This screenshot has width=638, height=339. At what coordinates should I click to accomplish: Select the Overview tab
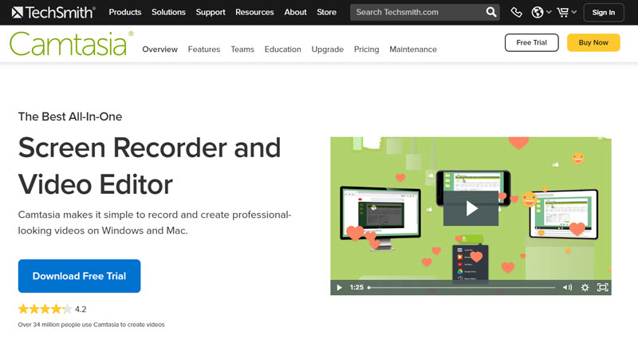160,49
